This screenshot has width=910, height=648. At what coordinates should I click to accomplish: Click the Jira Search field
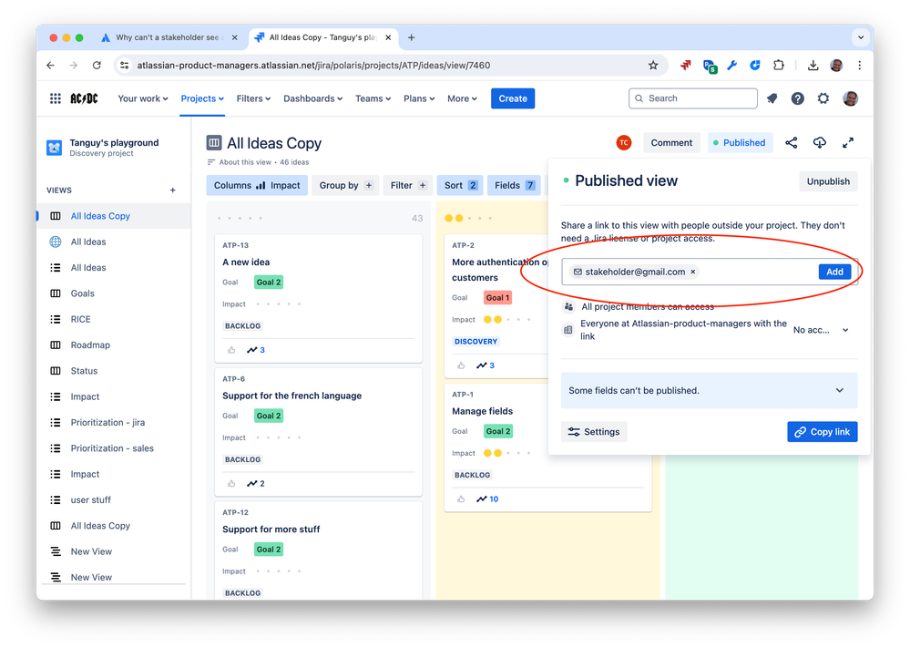(693, 98)
